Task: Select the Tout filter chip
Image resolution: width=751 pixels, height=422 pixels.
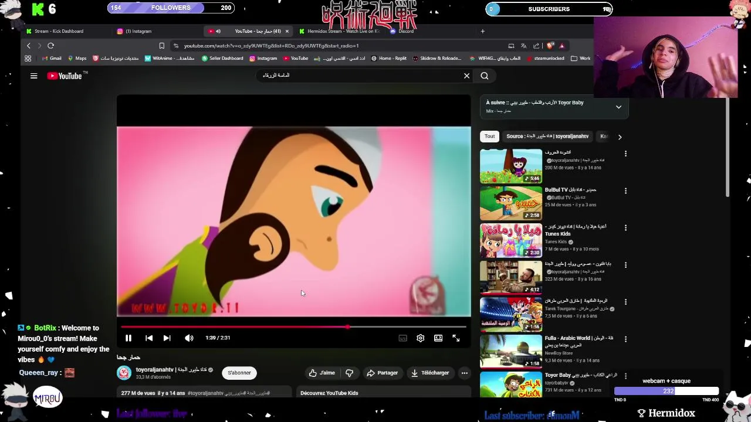Action: click(489, 136)
